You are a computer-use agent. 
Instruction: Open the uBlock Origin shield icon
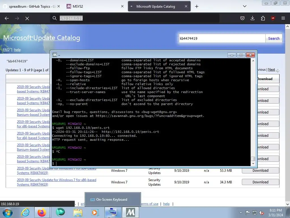273,18
